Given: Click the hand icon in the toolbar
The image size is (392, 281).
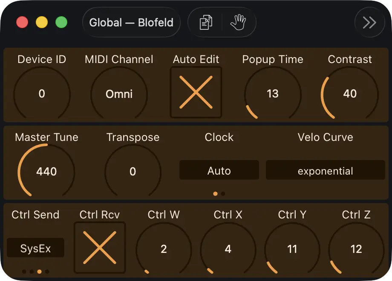Looking at the screenshot, I should [238, 23].
